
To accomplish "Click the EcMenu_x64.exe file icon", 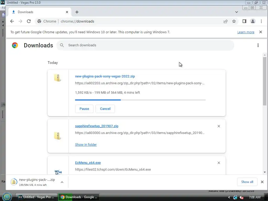I will click(58, 172).
